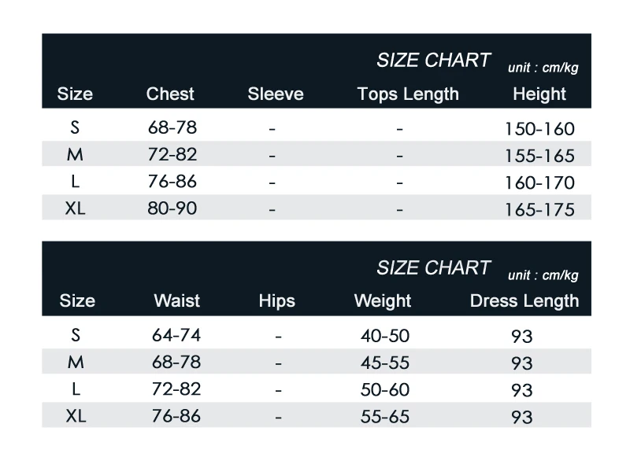Screen dimensions: 630x457
Task: Click the Waist column header
Action: pos(176,301)
